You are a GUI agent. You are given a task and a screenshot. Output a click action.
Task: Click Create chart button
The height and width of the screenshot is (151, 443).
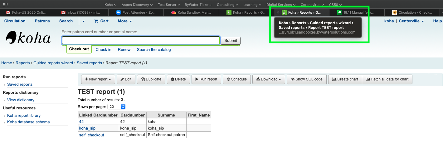[x=345, y=79]
